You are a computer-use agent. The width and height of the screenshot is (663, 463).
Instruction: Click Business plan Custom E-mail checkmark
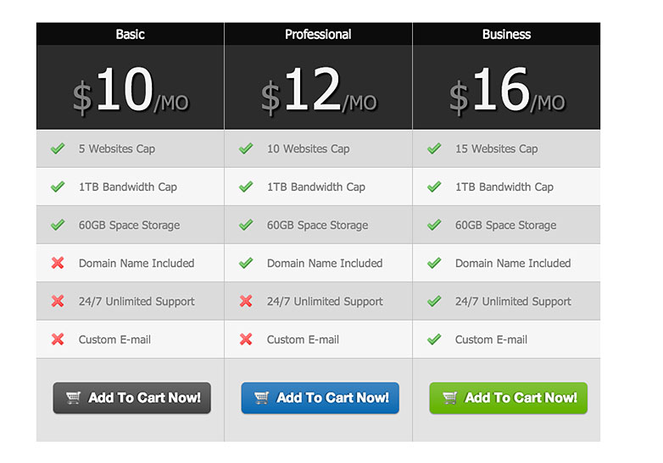[434, 339]
